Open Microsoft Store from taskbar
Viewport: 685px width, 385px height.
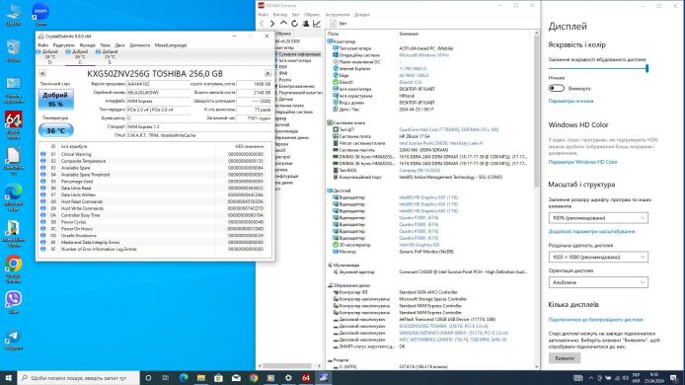(x=218, y=378)
